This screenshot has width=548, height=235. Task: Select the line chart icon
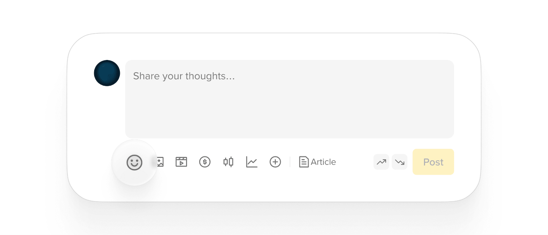tap(252, 162)
